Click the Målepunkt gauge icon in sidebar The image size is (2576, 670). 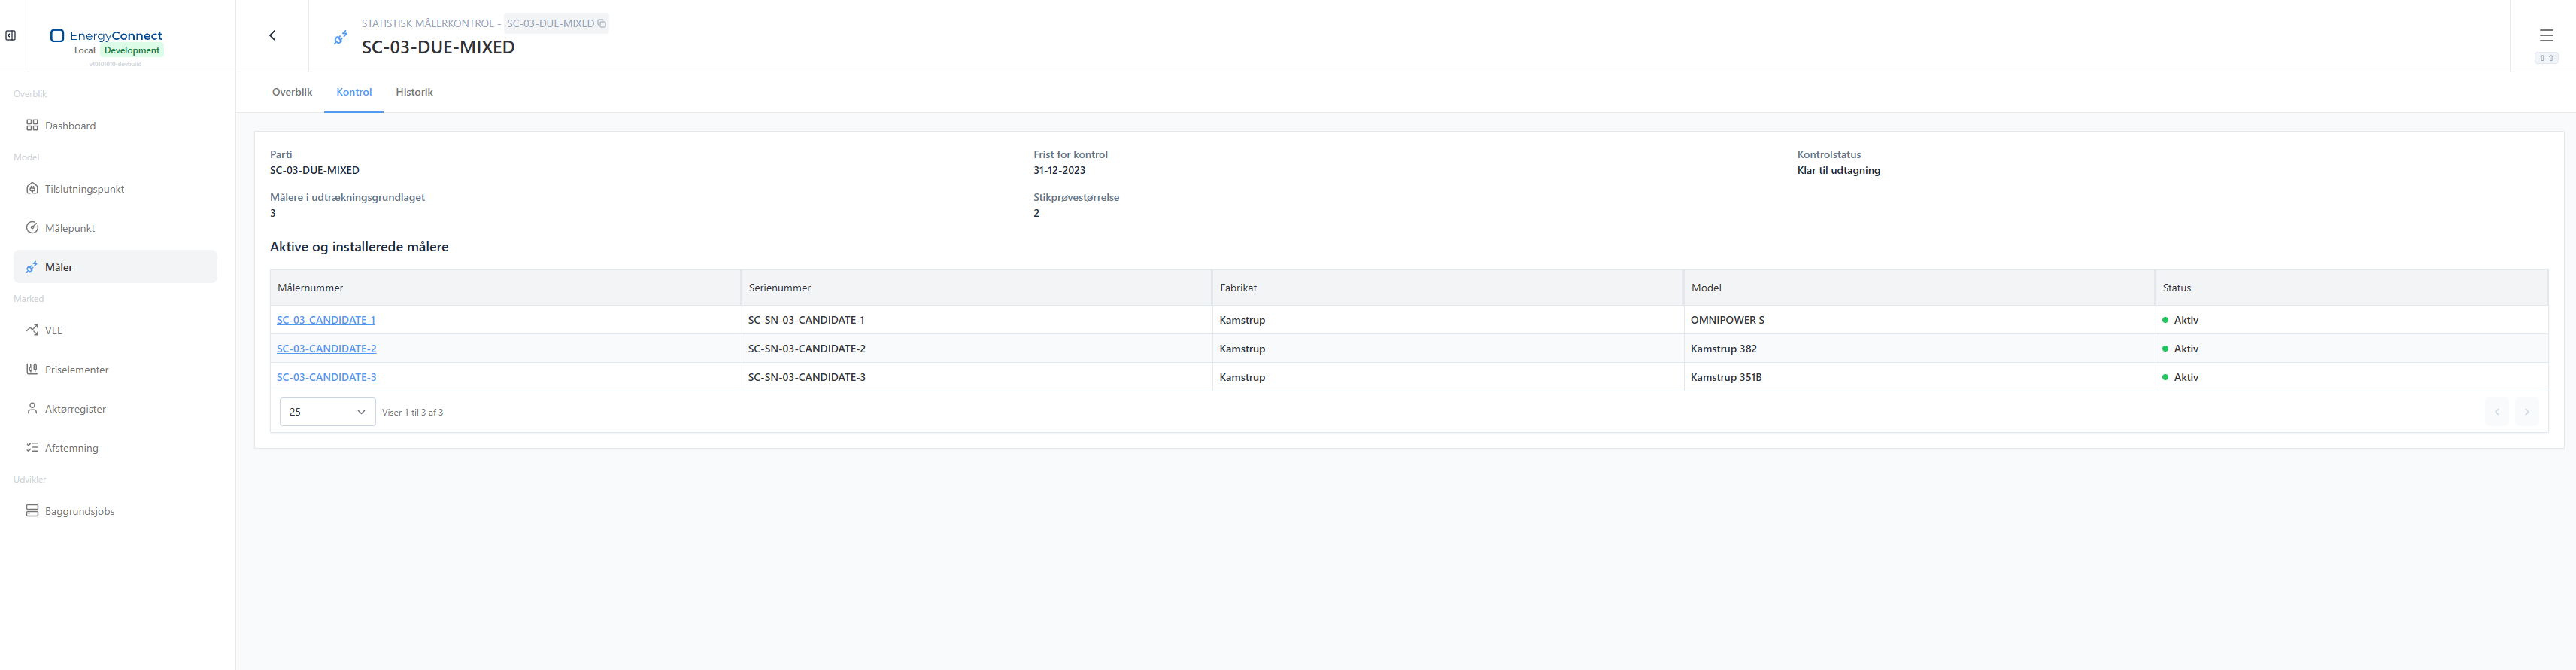tap(32, 227)
